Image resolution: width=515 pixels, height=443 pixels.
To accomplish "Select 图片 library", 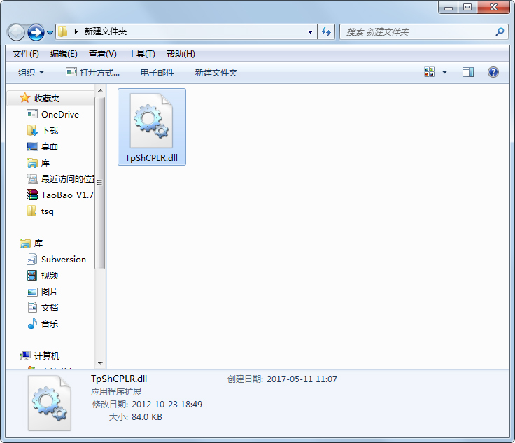I will tap(50, 291).
